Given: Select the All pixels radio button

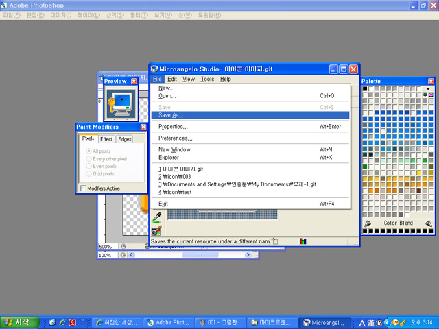Looking at the screenshot, I should coord(88,151).
